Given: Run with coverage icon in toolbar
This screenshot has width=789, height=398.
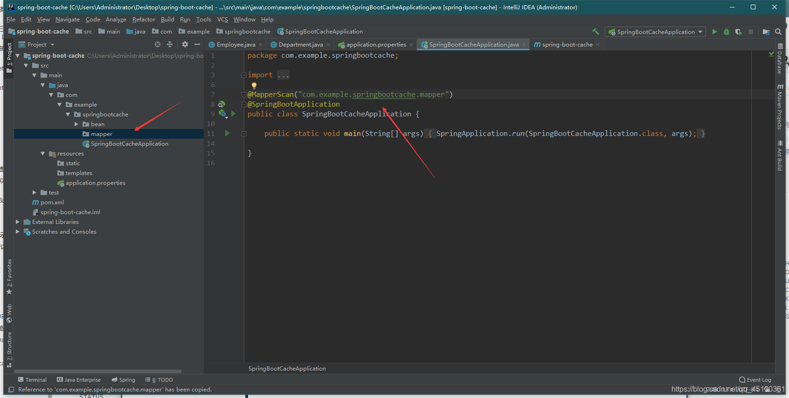Looking at the screenshot, I should click(738, 32).
